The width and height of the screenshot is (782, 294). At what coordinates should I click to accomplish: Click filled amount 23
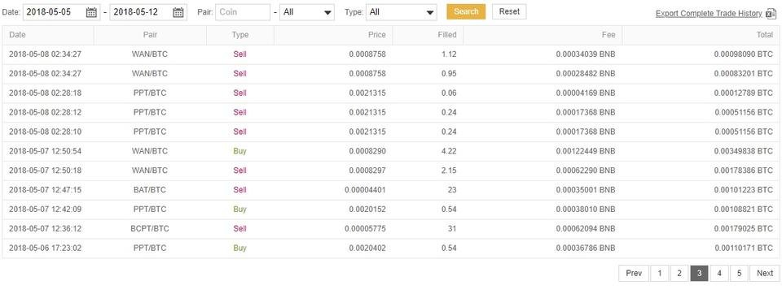[x=452, y=190]
